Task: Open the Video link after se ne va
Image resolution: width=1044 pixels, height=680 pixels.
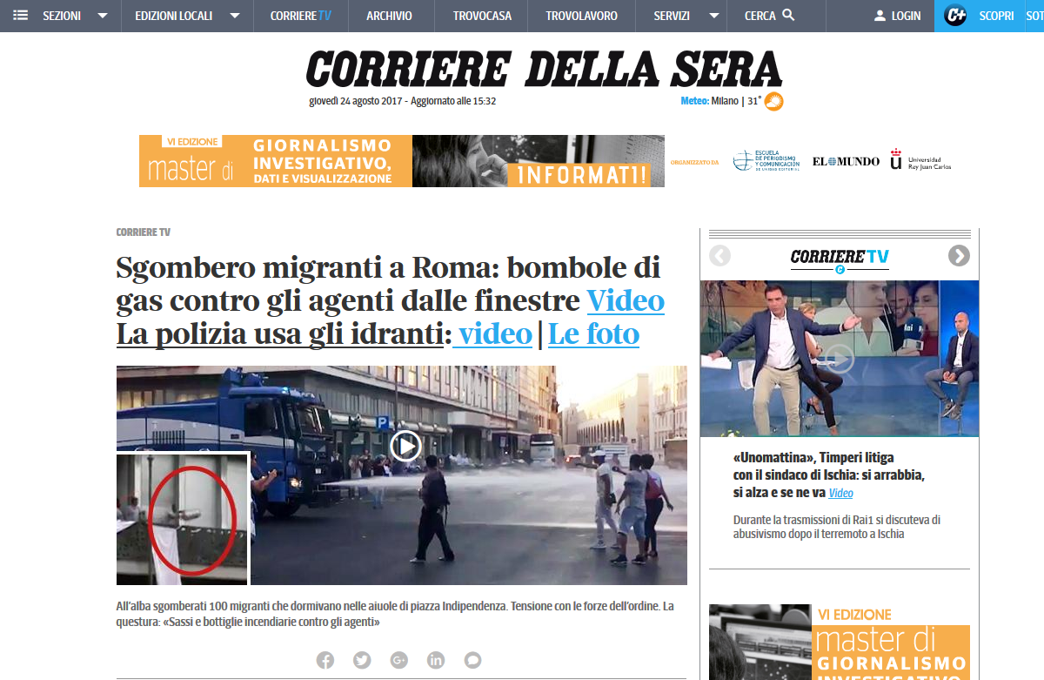Action: pyautogui.click(x=840, y=494)
